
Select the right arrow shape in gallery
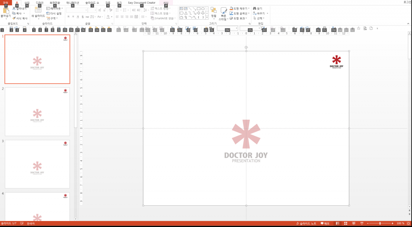[199, 13]
